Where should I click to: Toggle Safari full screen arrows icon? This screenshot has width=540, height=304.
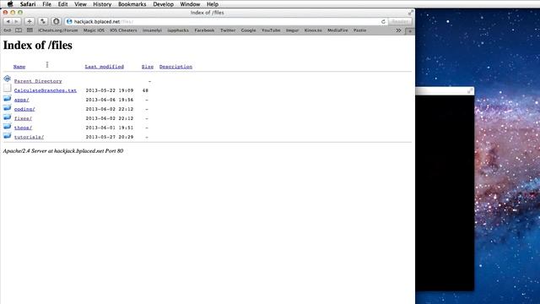411,13
